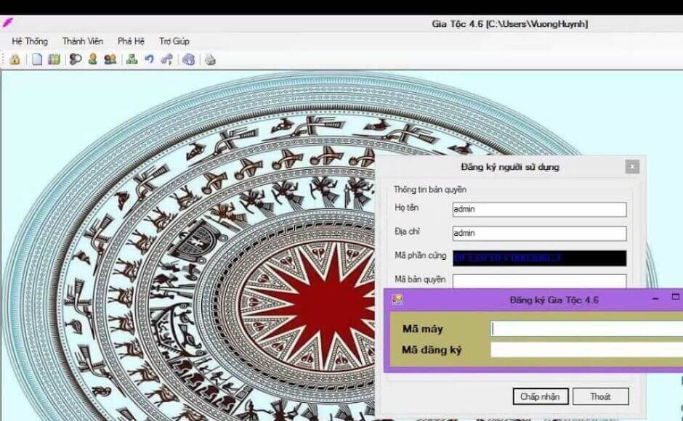683x421 pixels.
Task: Click into the Mã đăng ký field
Action: [x=587, y=350]
